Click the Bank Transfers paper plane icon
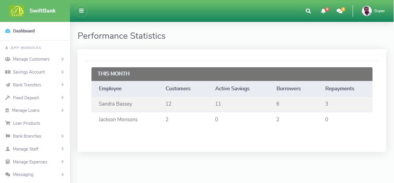The image size is (394, 183). click(x=8, y=85)
